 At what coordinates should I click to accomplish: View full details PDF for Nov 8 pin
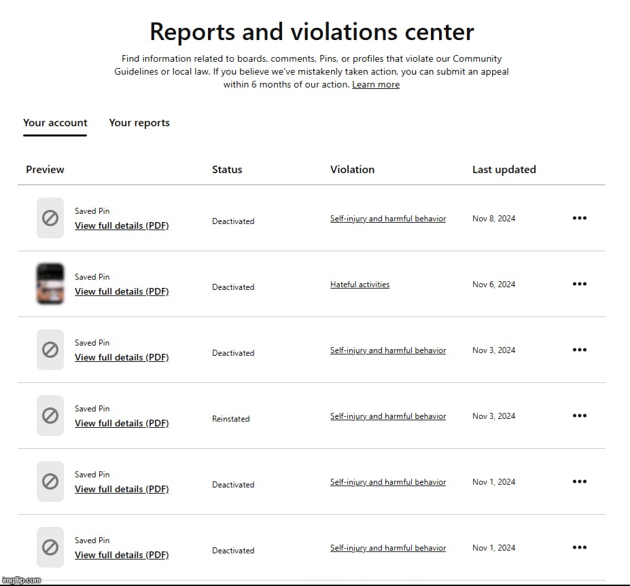coord(122,225)
